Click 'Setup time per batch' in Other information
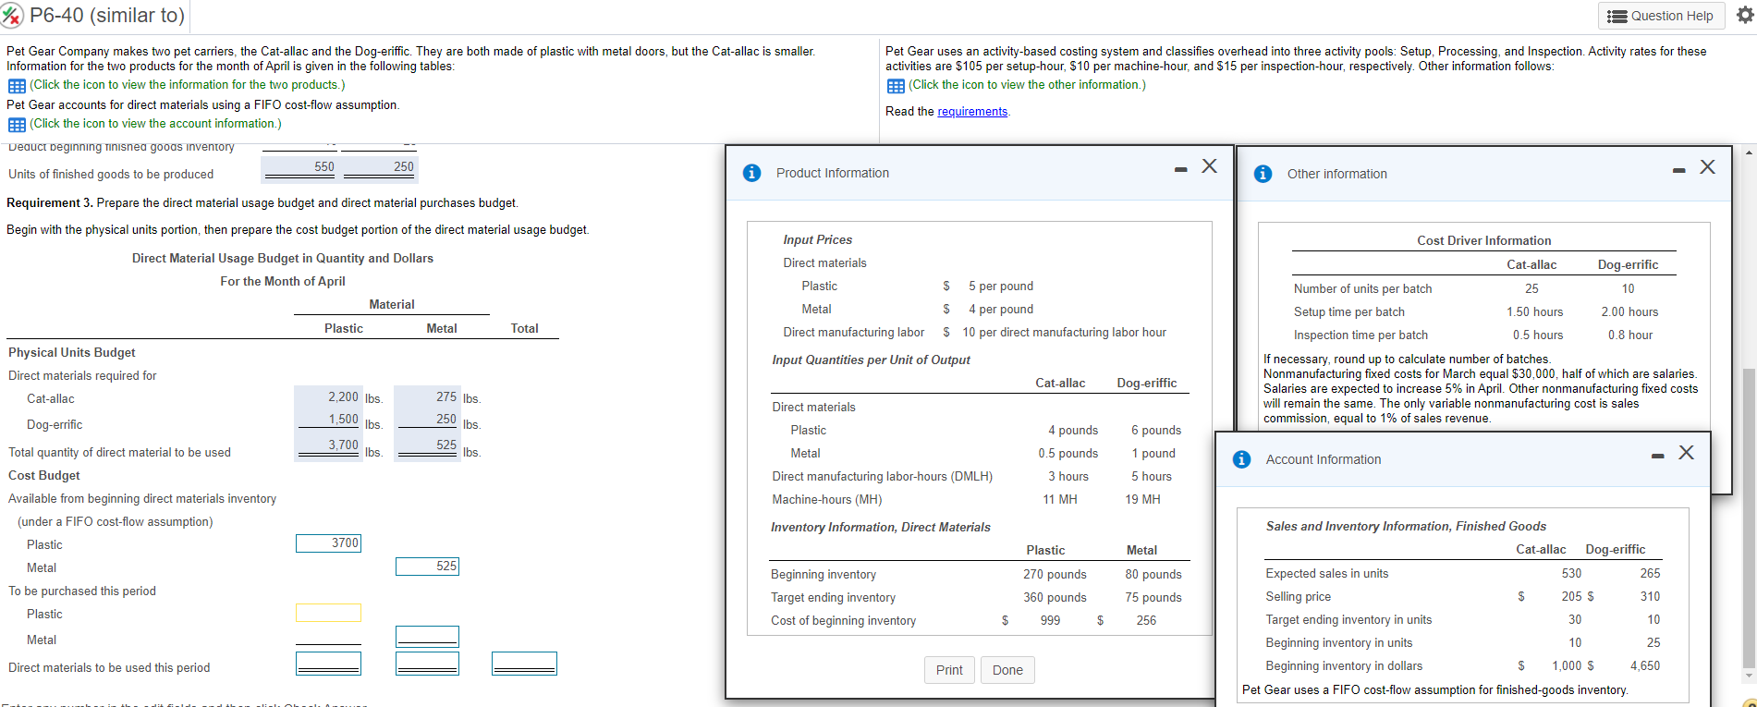 1348,312
